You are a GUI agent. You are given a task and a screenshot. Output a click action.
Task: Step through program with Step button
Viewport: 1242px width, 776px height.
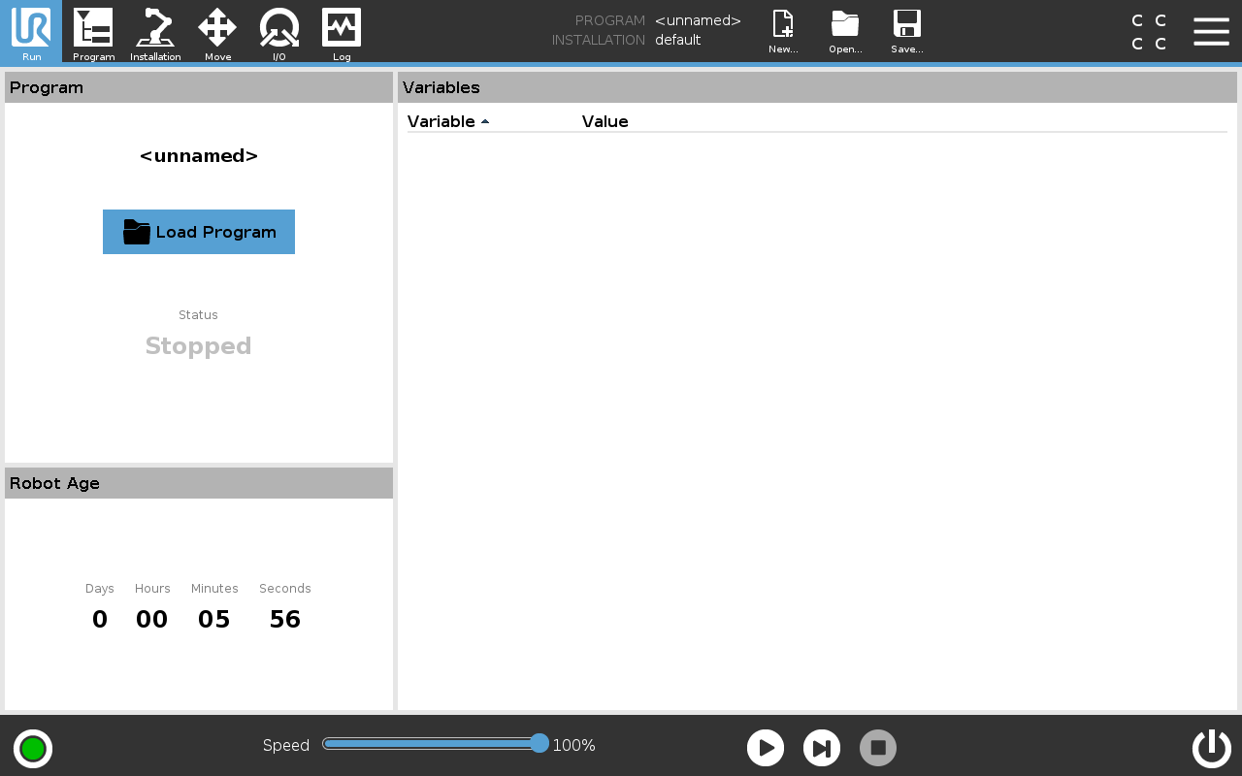(x=822, y=748)
